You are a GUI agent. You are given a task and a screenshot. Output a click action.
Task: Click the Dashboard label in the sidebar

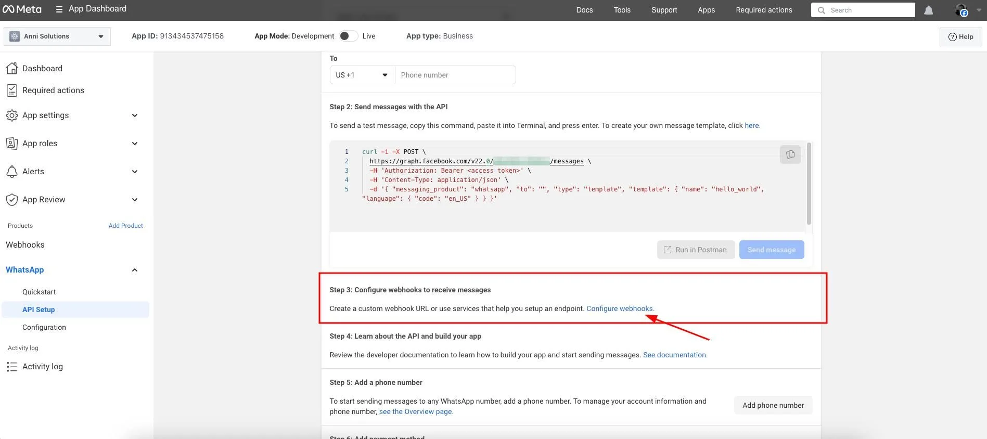pos(42,68)
